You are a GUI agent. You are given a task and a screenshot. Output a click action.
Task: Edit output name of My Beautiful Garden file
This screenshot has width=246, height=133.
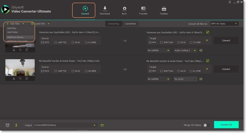pyautogui.click(x=208, y=61)
